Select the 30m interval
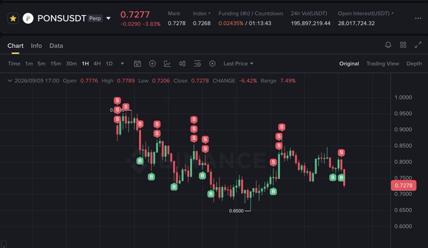 (x=71, y=64)
